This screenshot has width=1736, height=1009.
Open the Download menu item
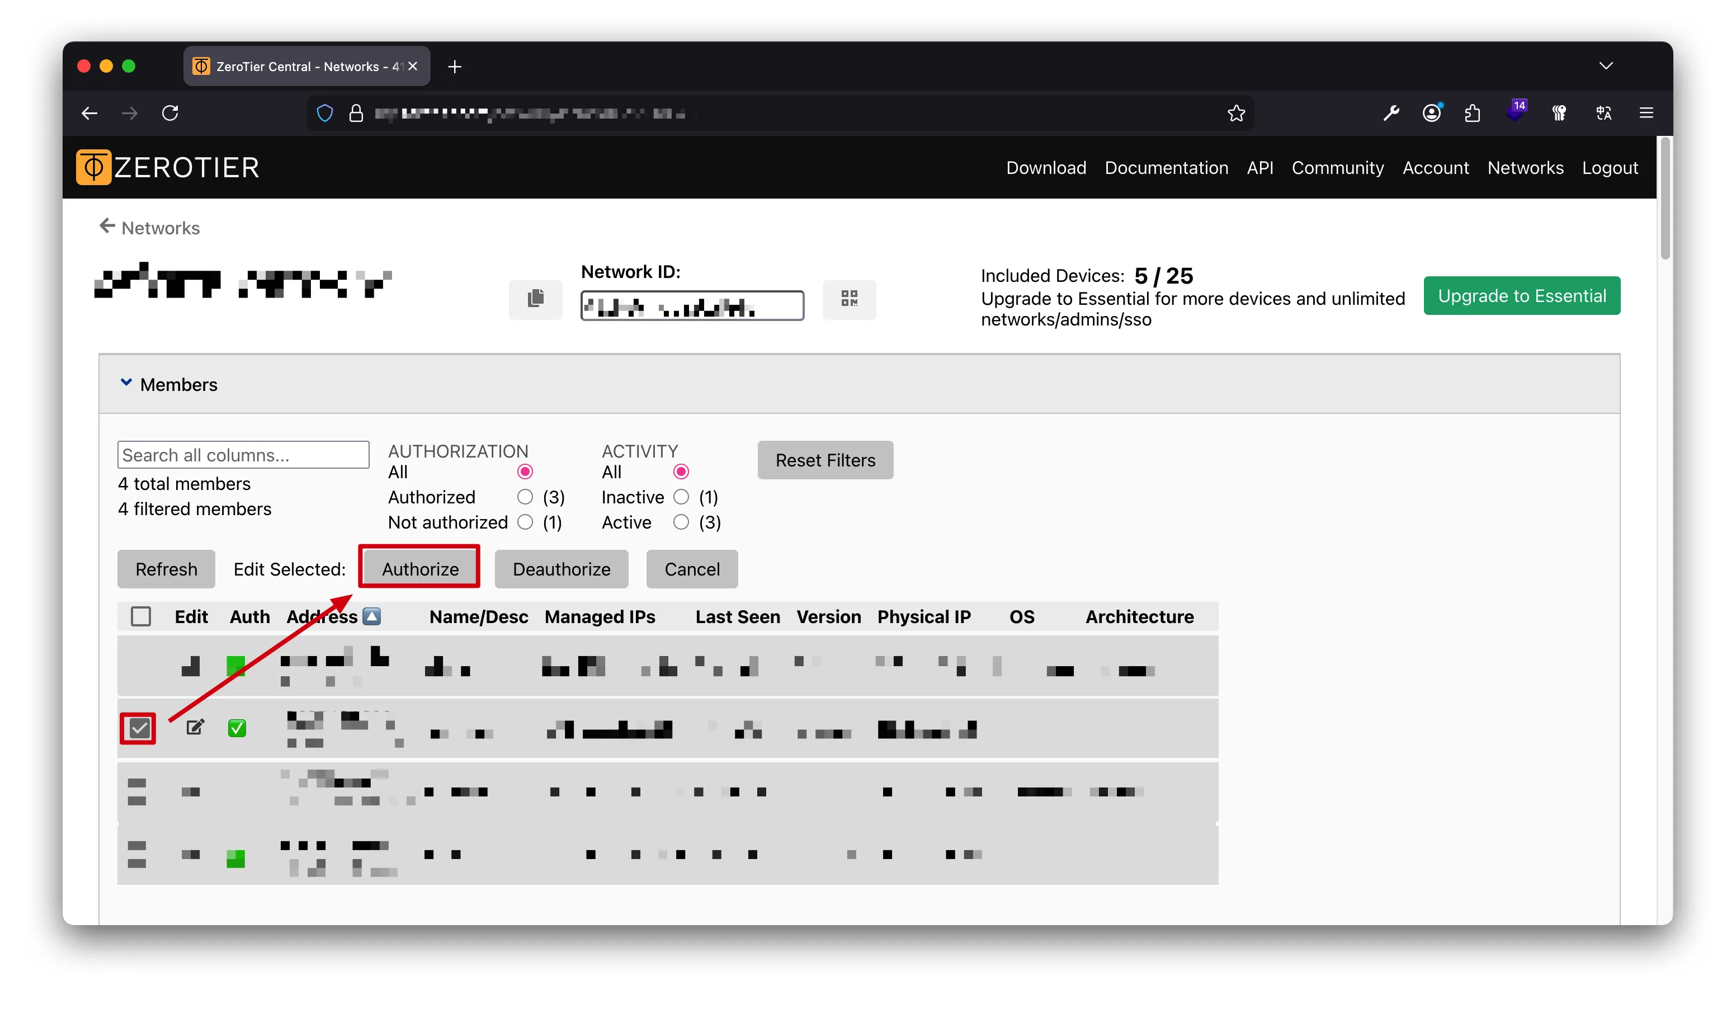click(1046, 167)
